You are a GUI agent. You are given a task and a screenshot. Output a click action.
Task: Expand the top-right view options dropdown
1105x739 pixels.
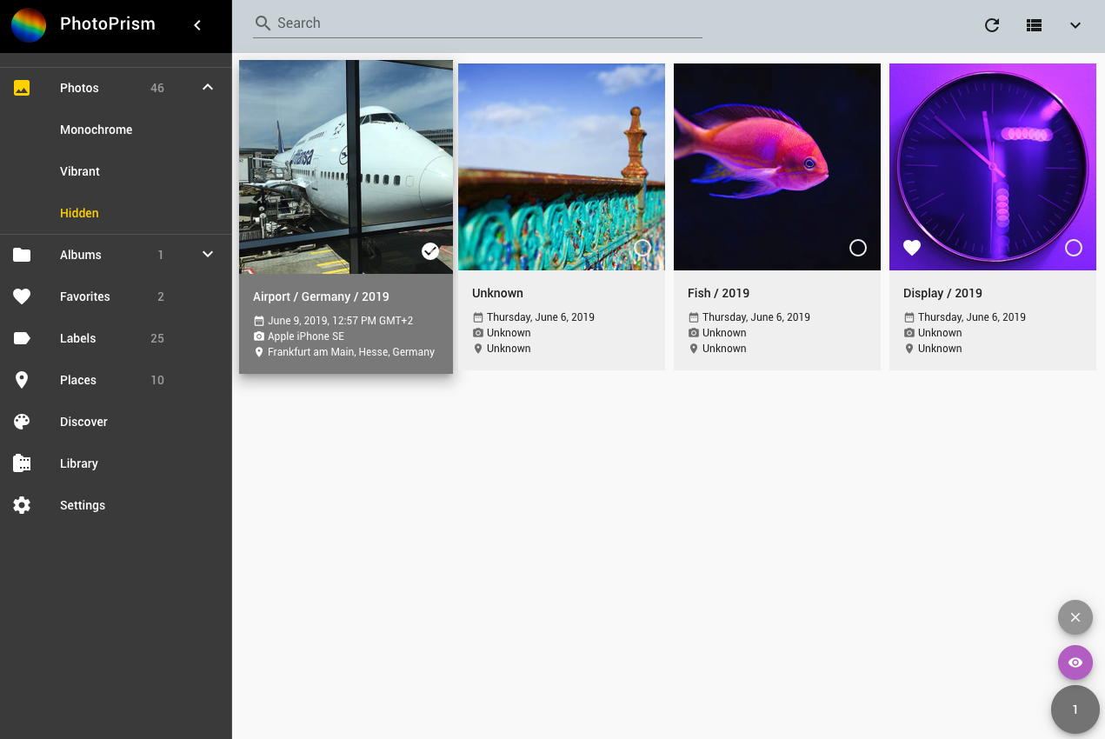1075,25
